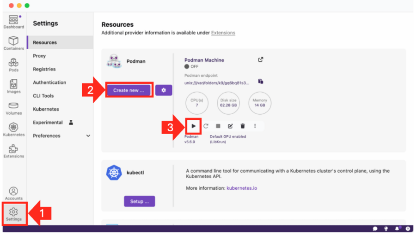Open Podman Machine details external link icon

[x=261, y=59]
